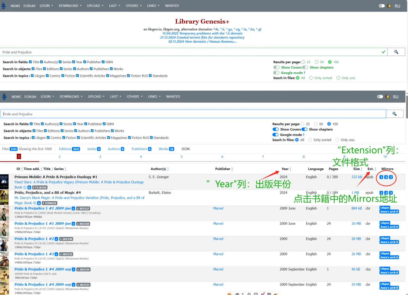The height and width of the screenshot is (295, 408).
Task: Turn off the switched-on Show Covers toggle
Action: (276, 129)
